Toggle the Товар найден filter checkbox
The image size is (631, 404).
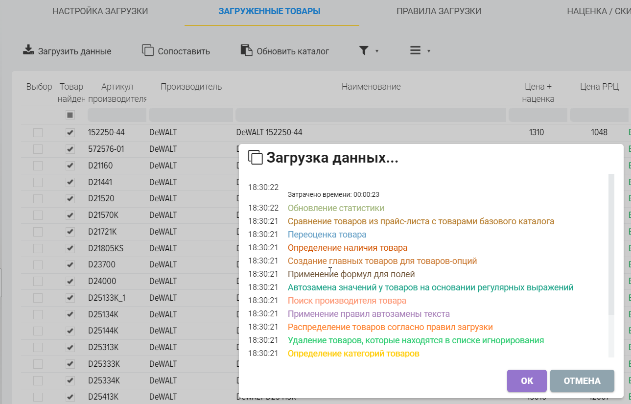[x=70, y=115]
